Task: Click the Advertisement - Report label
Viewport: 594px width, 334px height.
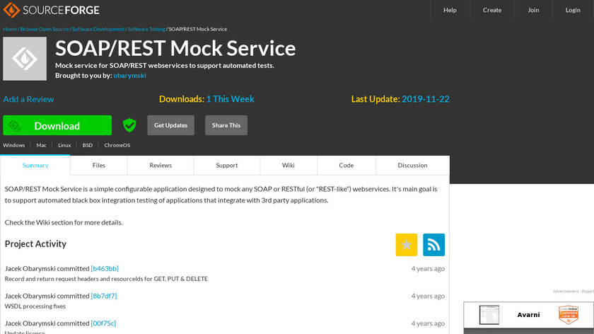Action: [x=573, y=291]
